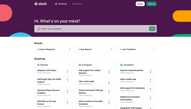Upvote Add a dark mode
Viewport: 191px width, 109px height.
click(x=109, y=82)
